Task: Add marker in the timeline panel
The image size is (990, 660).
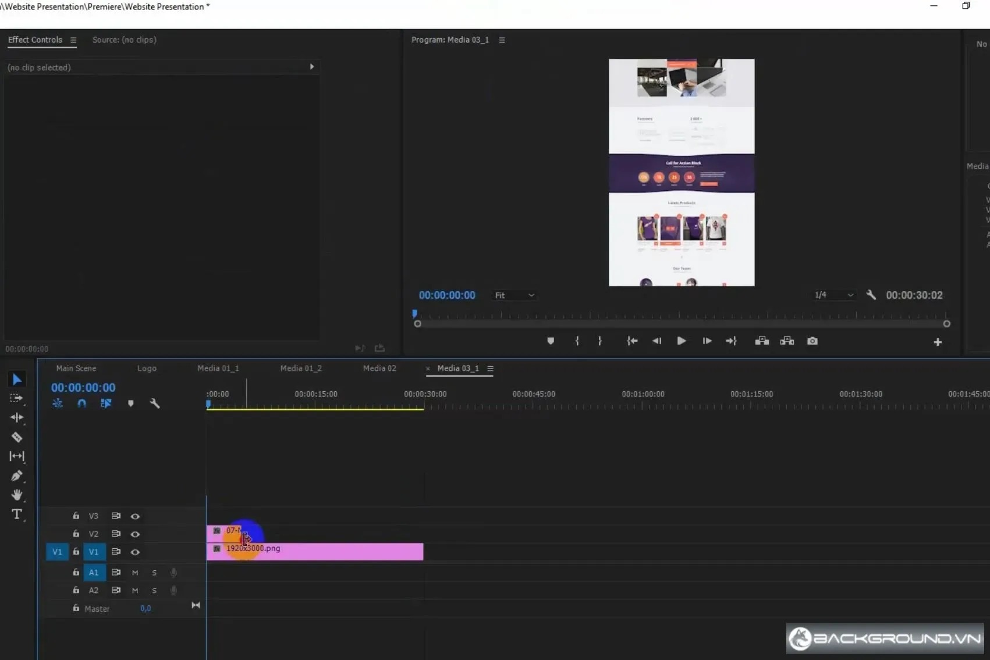Action: tap(130, 403)
